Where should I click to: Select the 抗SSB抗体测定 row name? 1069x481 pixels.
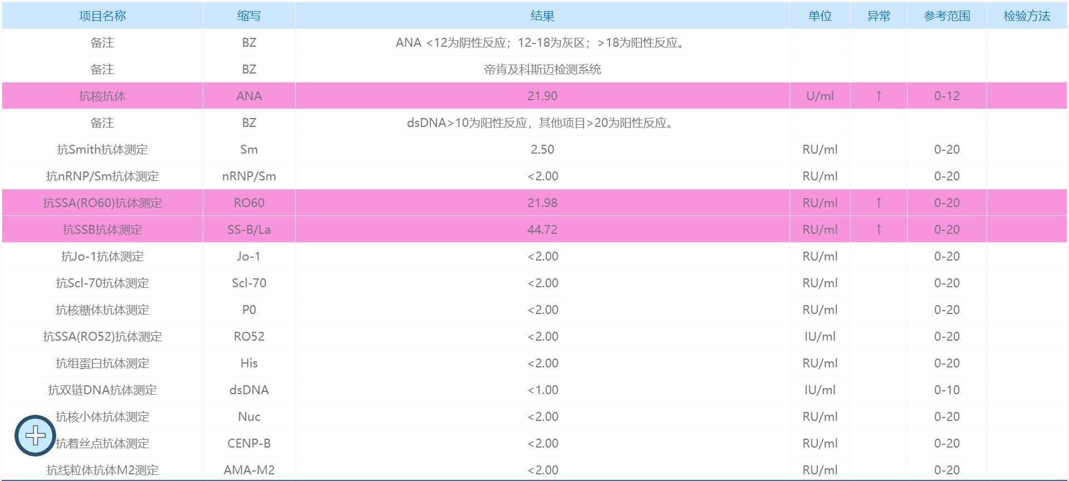(102, 229)
